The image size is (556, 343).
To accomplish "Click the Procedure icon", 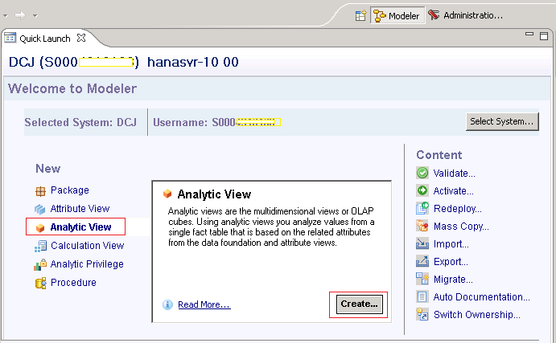I will [x=40, y=283].
